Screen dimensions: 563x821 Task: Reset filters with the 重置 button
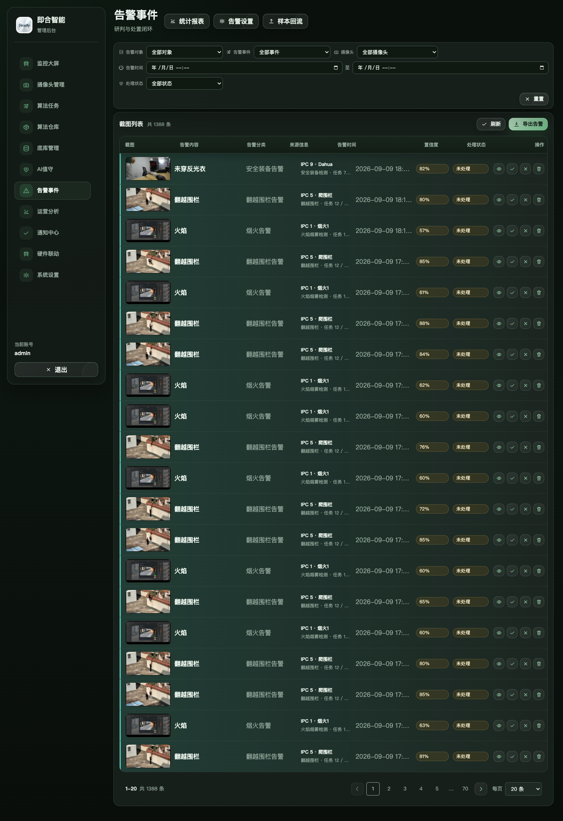[x=534, y=99]
